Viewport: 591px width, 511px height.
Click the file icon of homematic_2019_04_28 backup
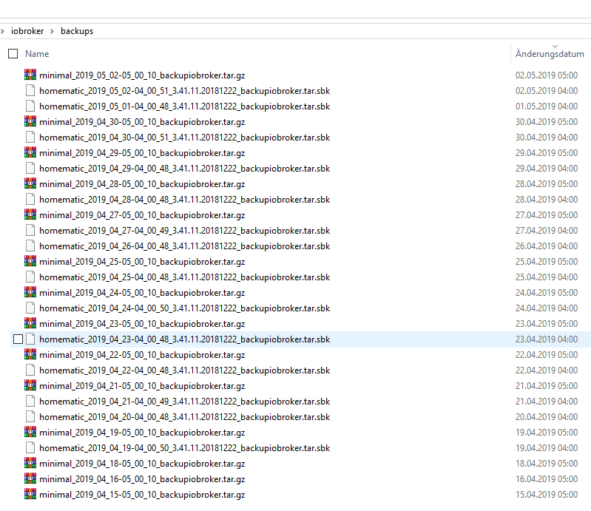[x=30, y=199]
